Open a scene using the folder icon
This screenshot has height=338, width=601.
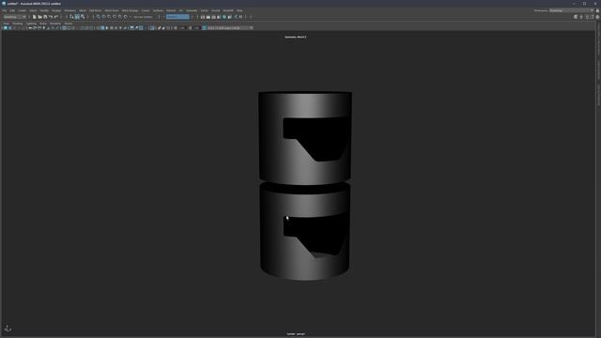[39, 17]
